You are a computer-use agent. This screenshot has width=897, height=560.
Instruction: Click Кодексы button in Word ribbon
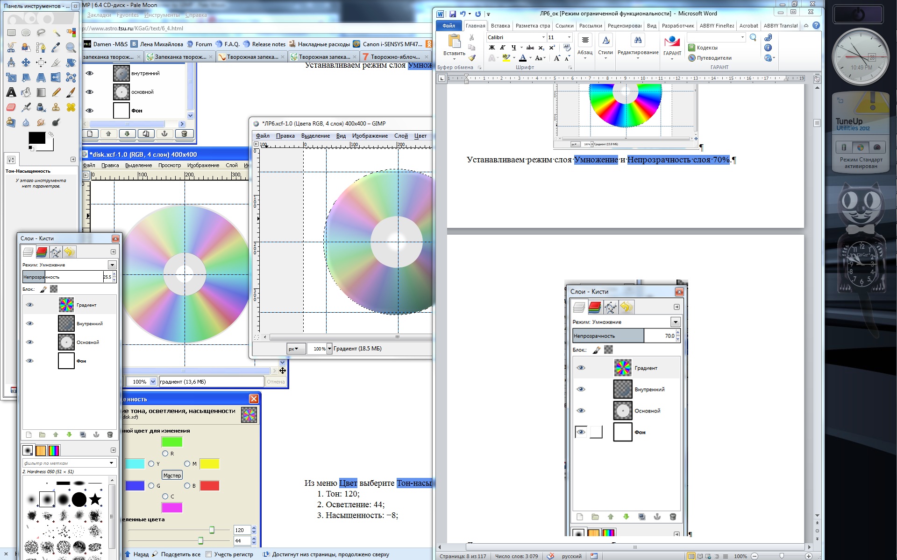pos(703,48)
